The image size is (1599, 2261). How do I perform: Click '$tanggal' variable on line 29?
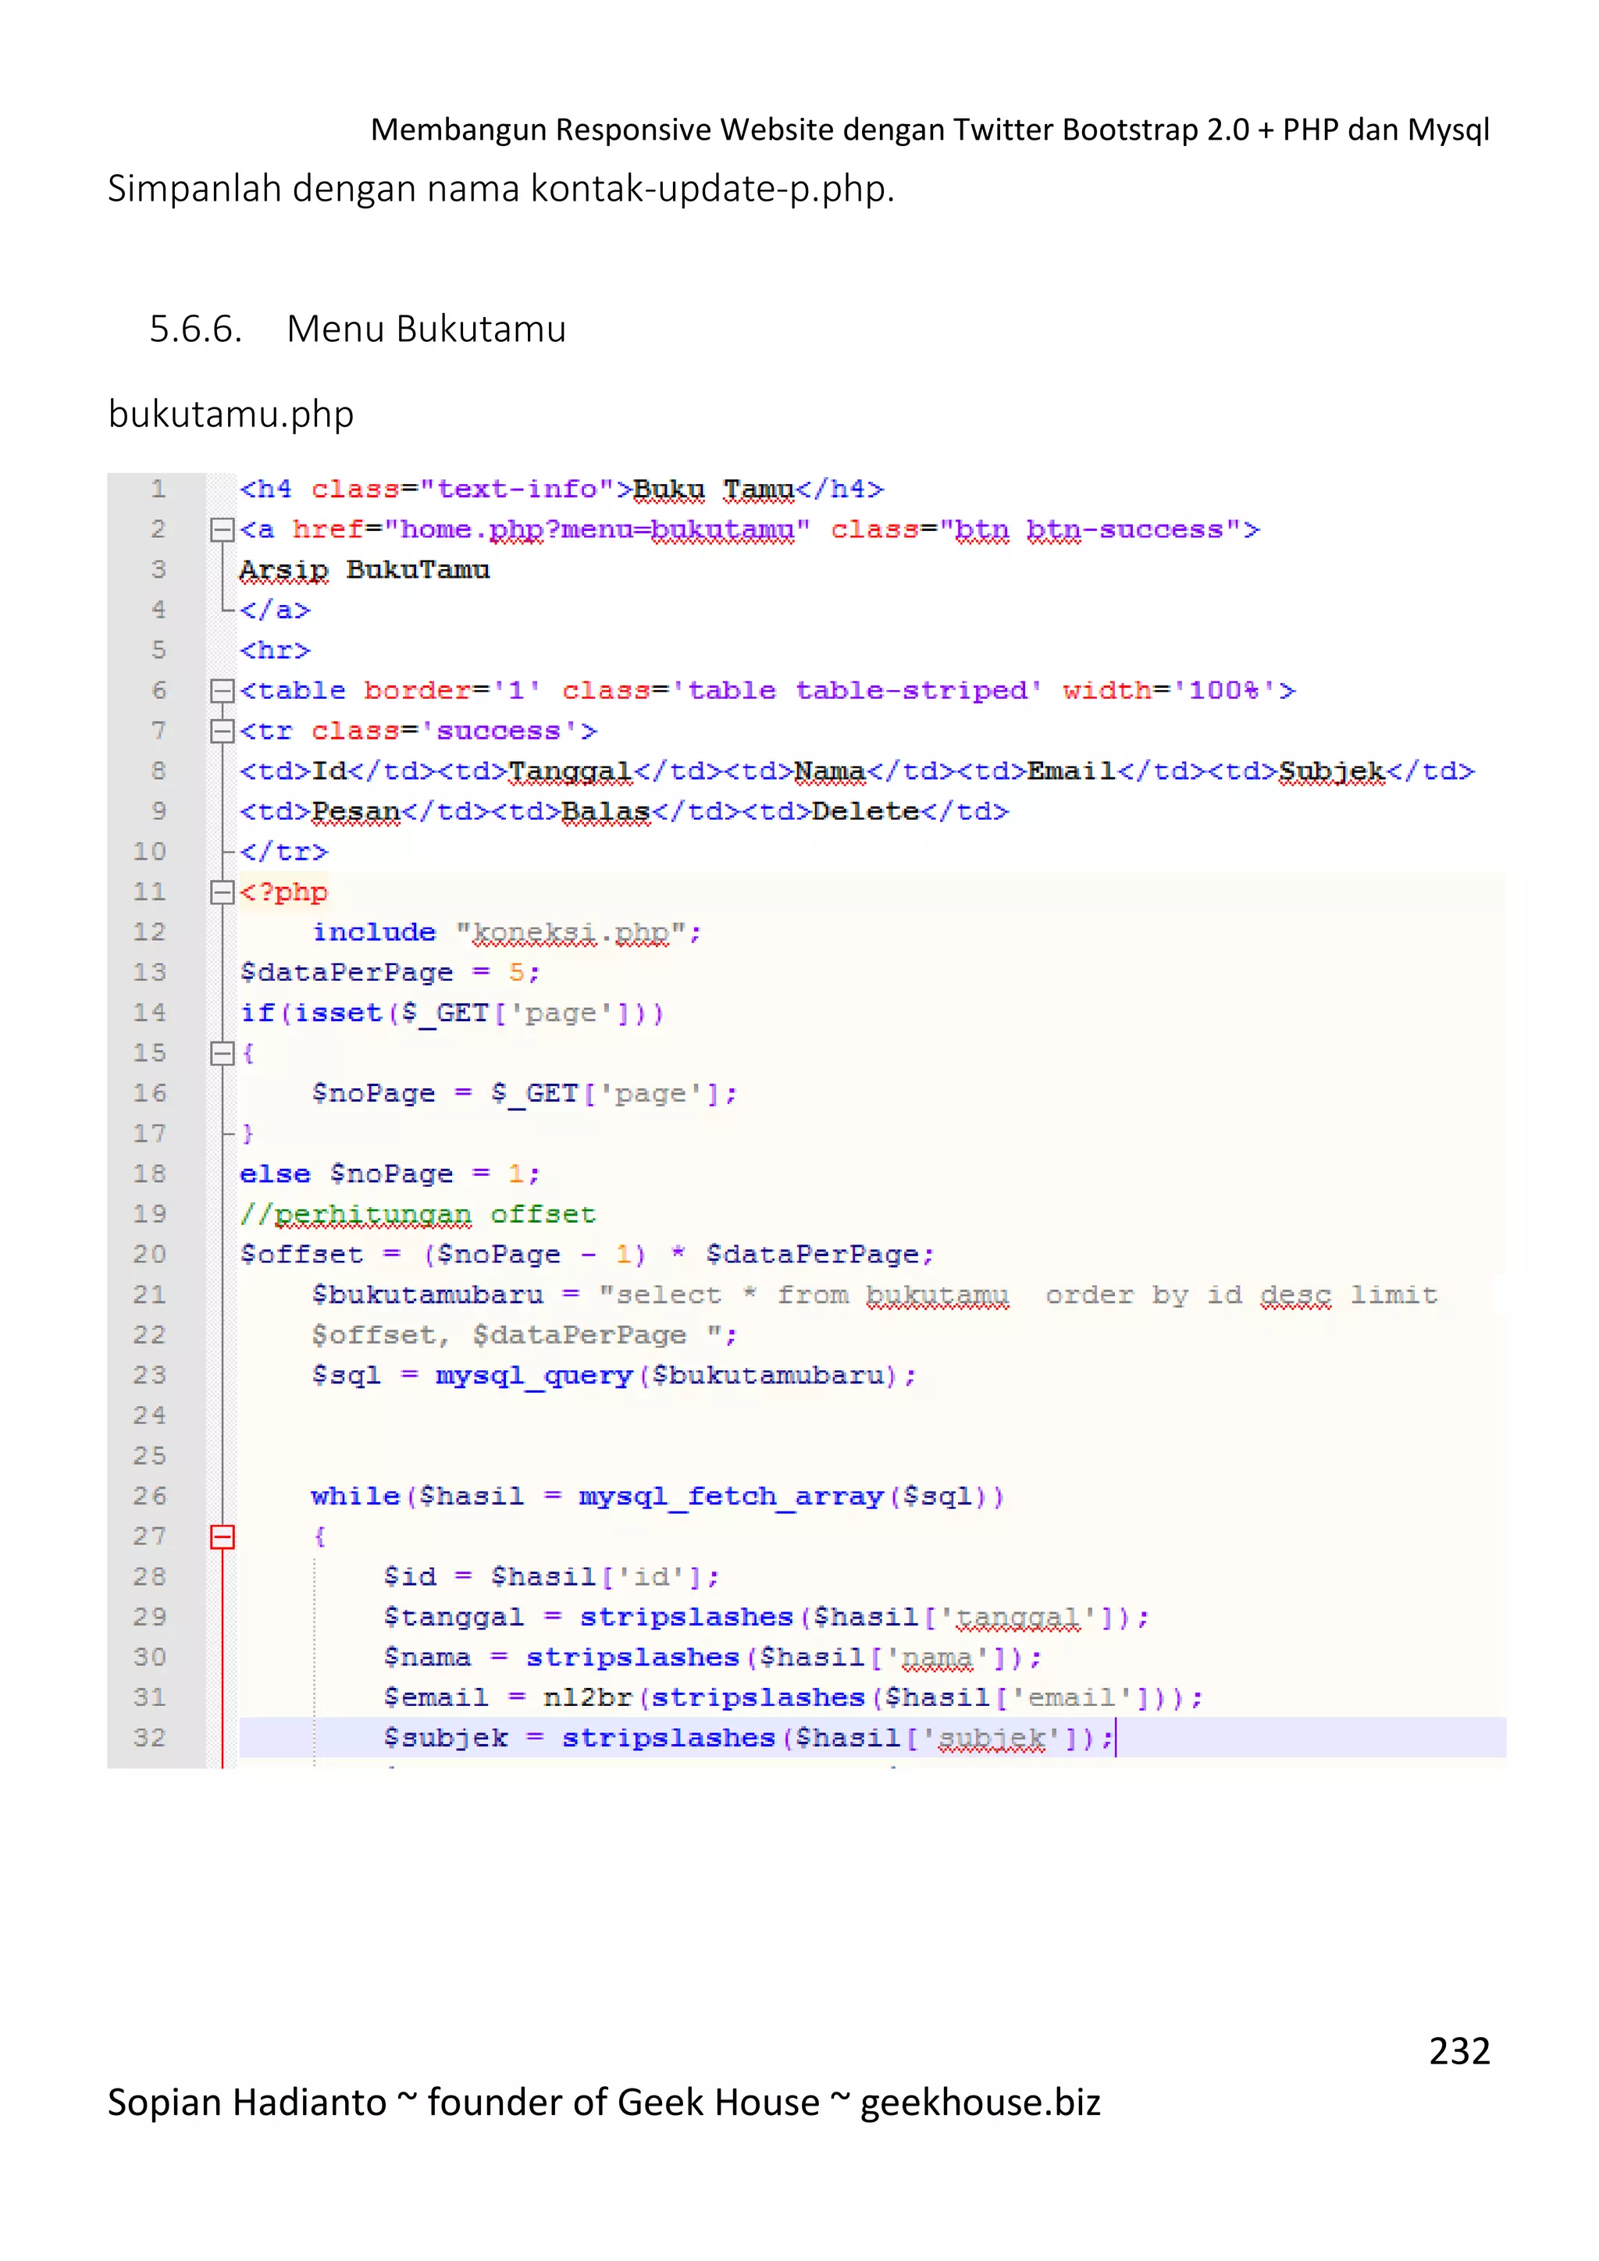click(x=454, y=1618)
